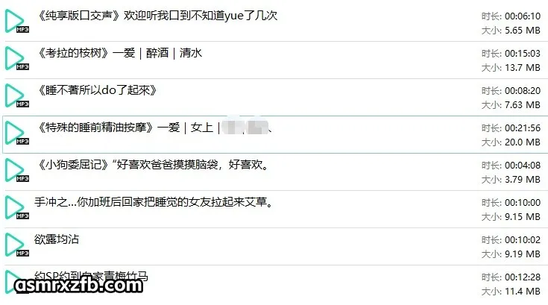Image resolution: width=548 pixels, height=305 pixels.
Task: Play the MP3 icon for 《睡不著所以do了起來》
Action: click(16, 95)
